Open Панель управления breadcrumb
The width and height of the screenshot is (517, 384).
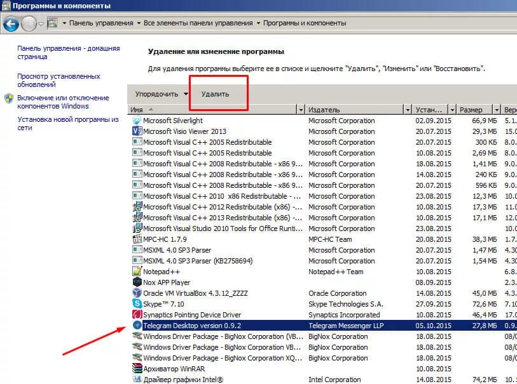click(x=101, y=23)
